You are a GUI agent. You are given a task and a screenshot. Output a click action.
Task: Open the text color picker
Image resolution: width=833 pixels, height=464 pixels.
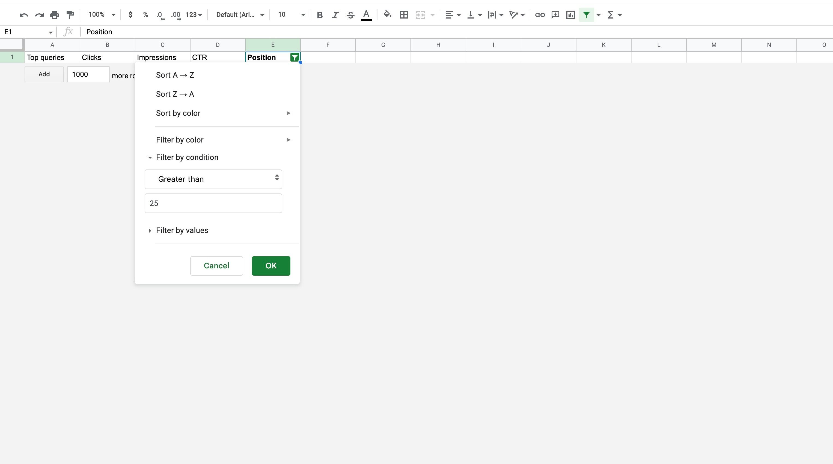366,15
